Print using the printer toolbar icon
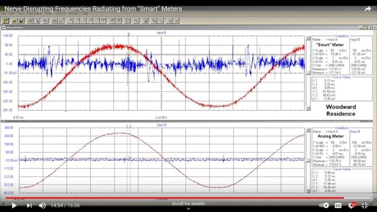Screen dimensions: 377x212 click(x=30, y=21)
